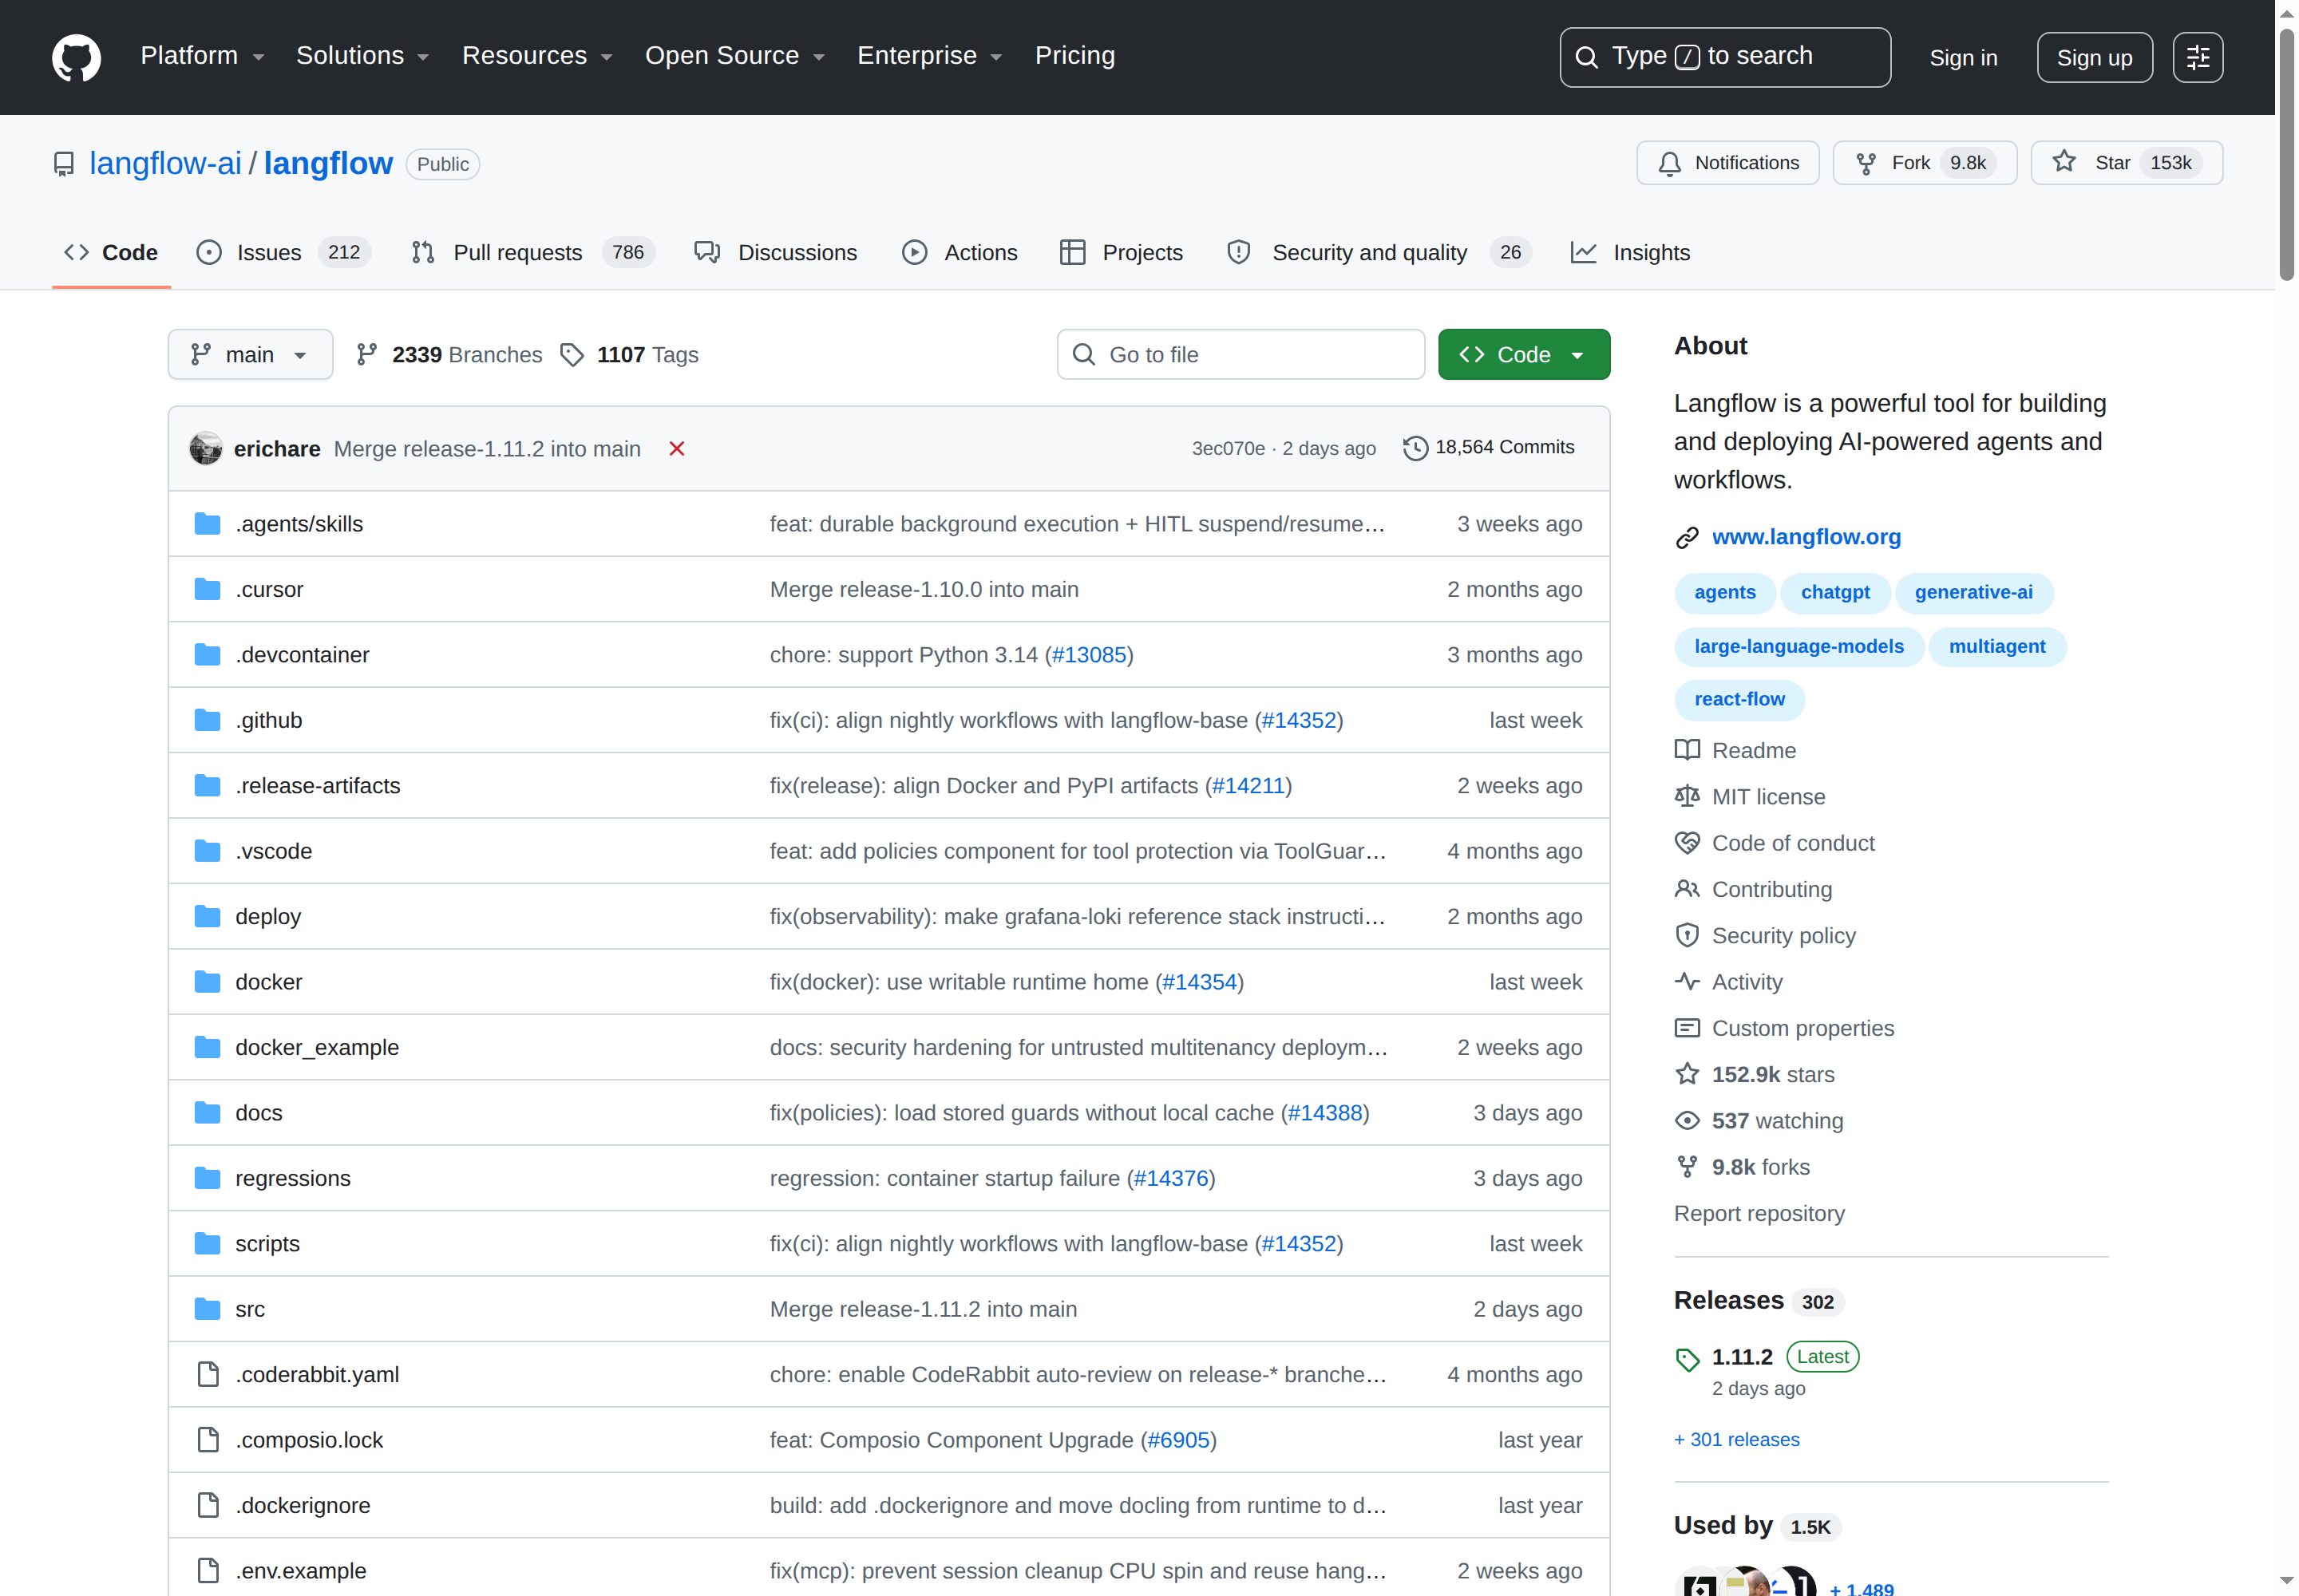Click the .agents/skills folder icon

tap(207, 523)
